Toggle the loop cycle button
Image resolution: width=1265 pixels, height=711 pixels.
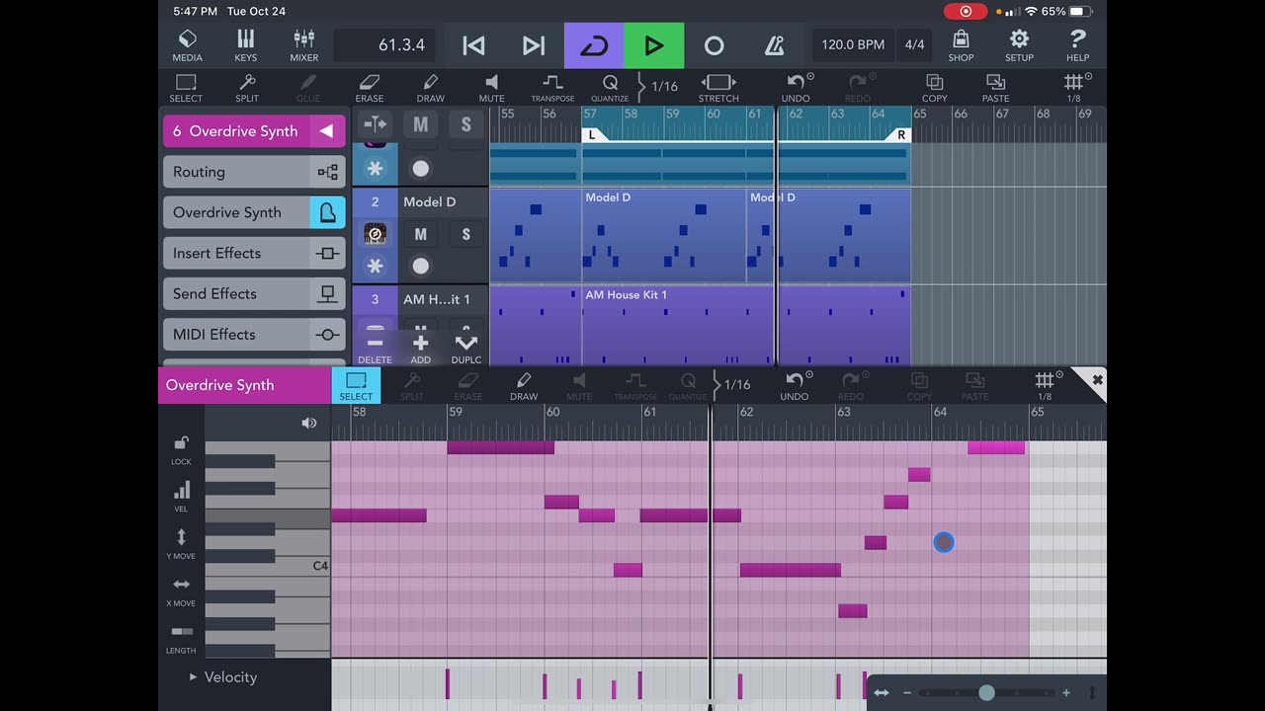pos(594,45)
